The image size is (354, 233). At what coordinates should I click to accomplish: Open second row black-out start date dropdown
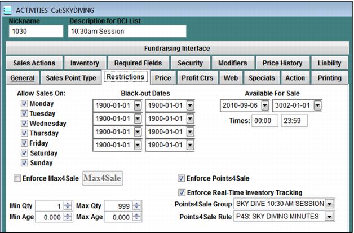click(138, 118)
